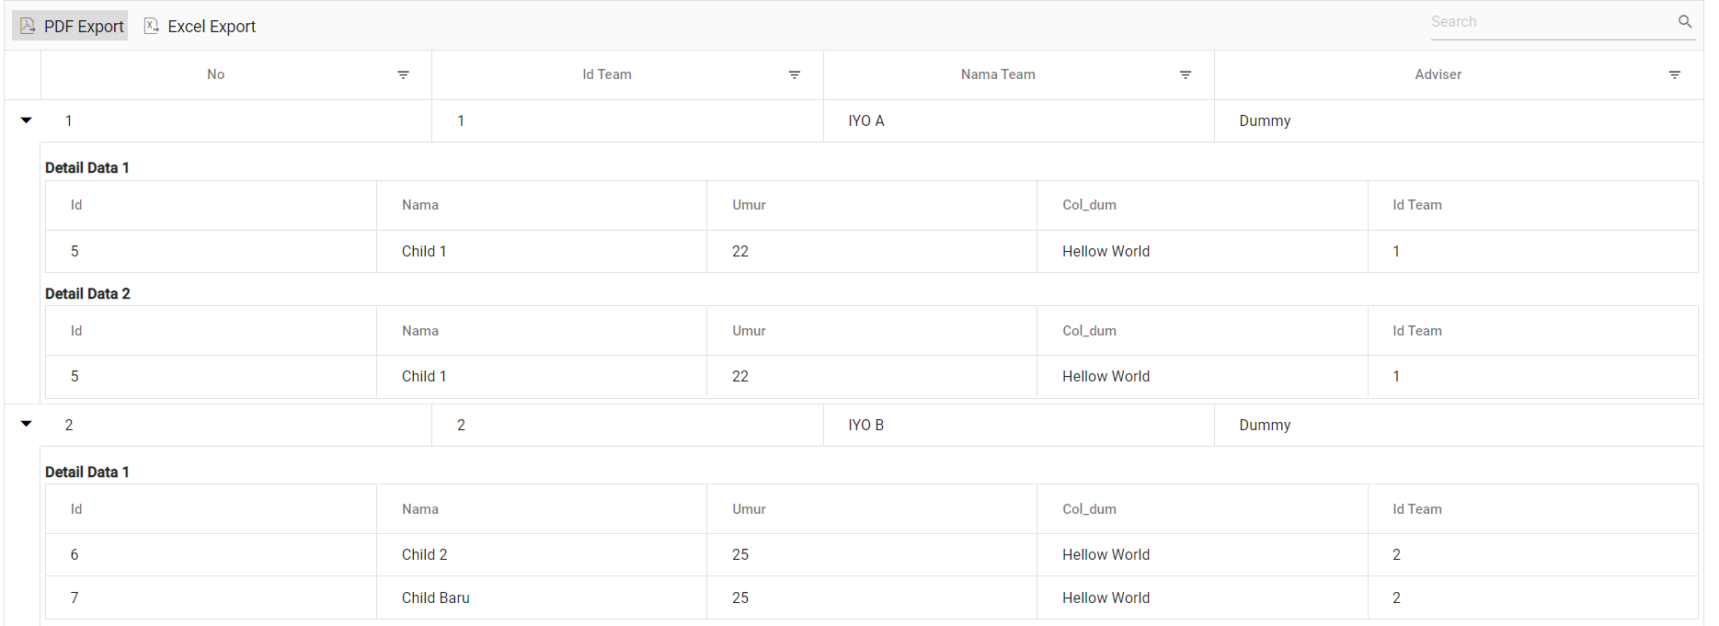Collapse the IYO B row details
This screenshot has height=626, width=1719.
[x=26, y=424]
